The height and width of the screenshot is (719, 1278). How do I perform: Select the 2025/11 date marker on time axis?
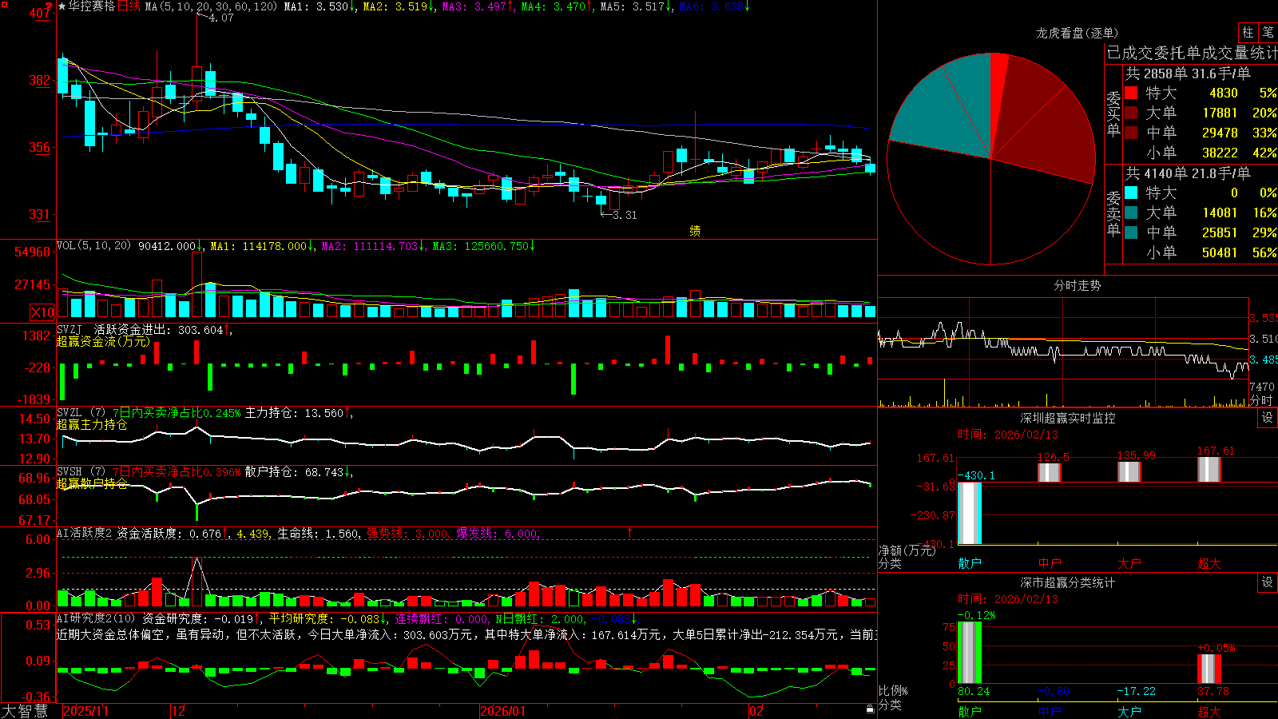[x=85, y=711]
